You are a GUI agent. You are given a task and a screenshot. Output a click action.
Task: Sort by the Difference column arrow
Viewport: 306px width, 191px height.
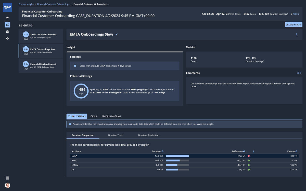(x=253, y=152)
